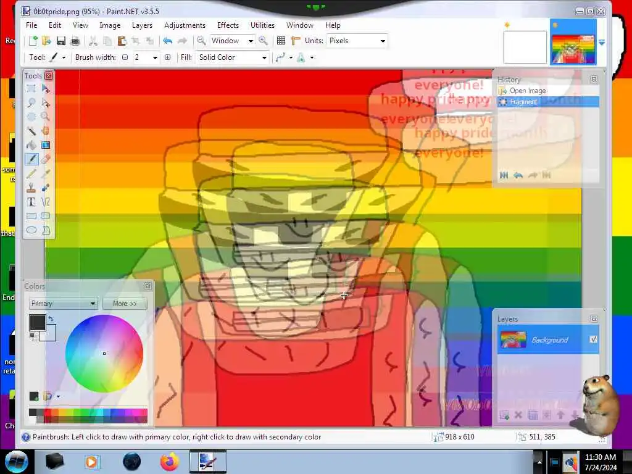Click the Paste toolbar icon
Screen dimensions: 632x474
(122, 41)
